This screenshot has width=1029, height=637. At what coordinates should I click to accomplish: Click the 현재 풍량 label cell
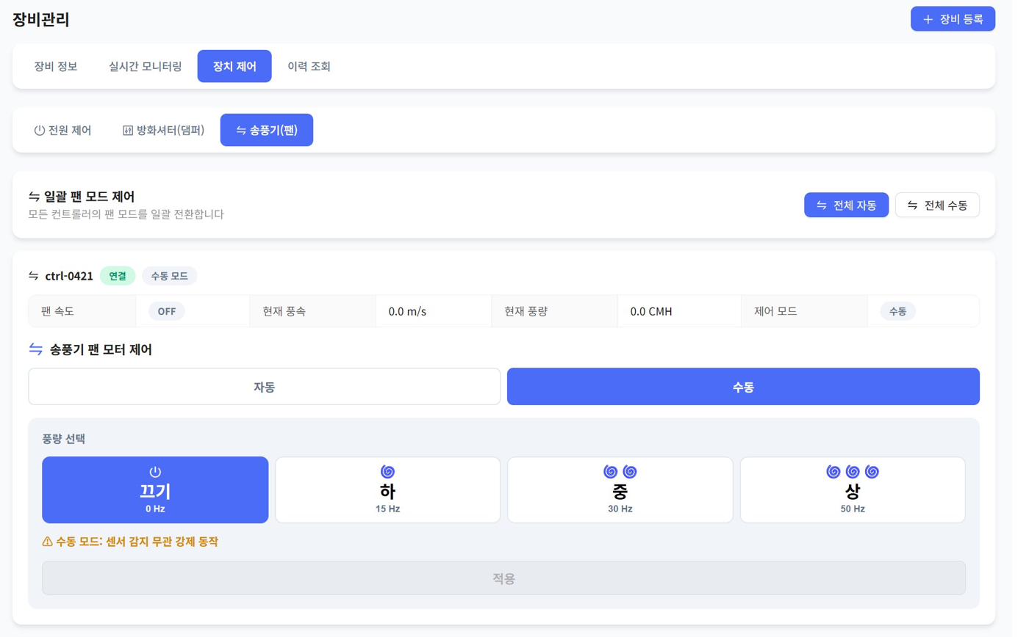click(x=555, y=311)
